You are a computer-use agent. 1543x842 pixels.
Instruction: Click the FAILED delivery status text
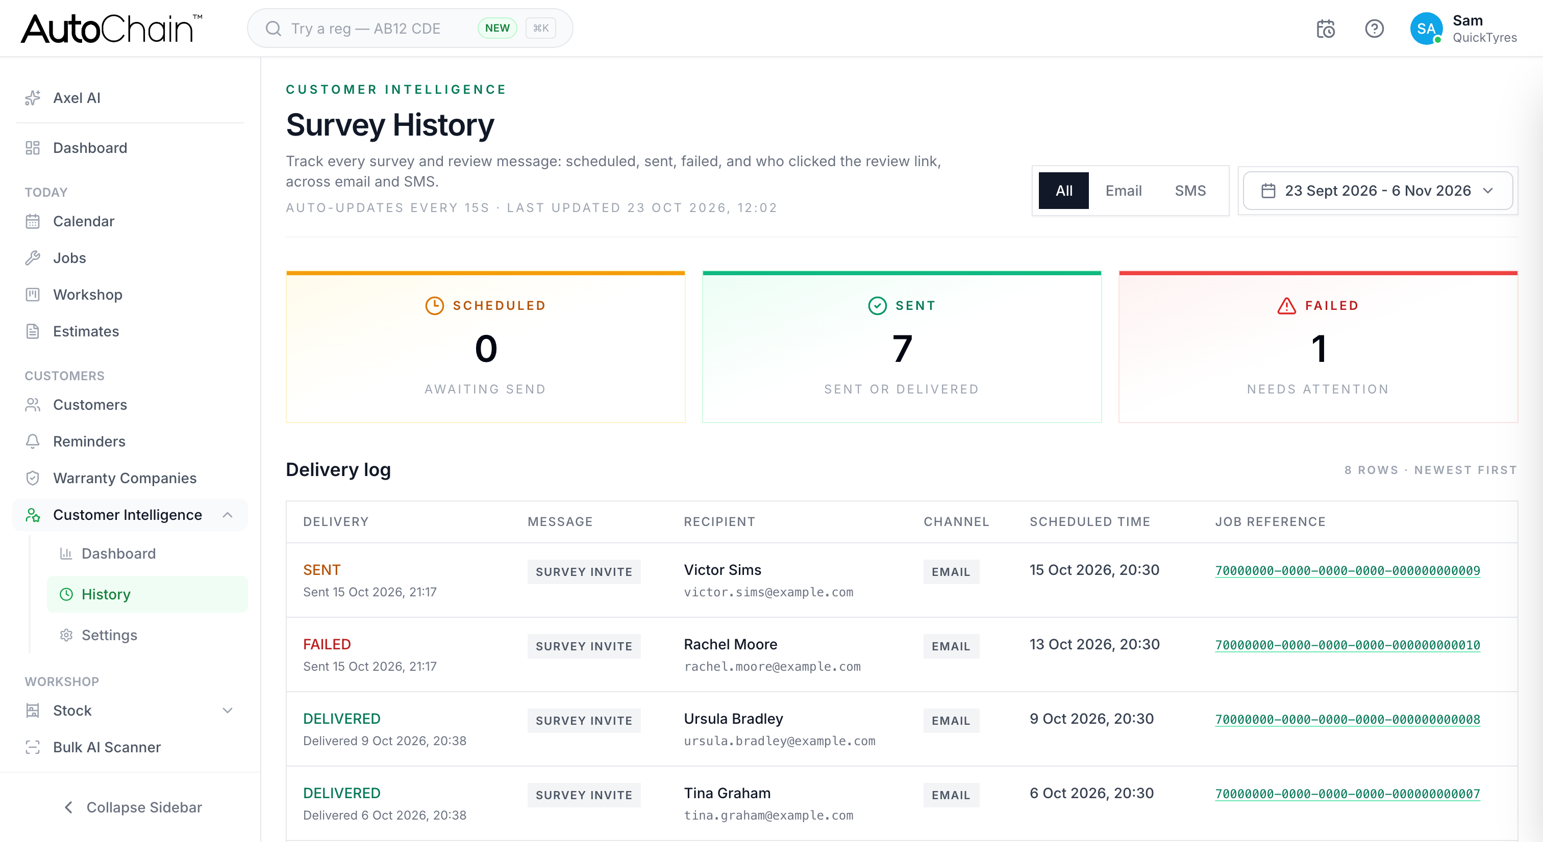[x=327, y=644]
